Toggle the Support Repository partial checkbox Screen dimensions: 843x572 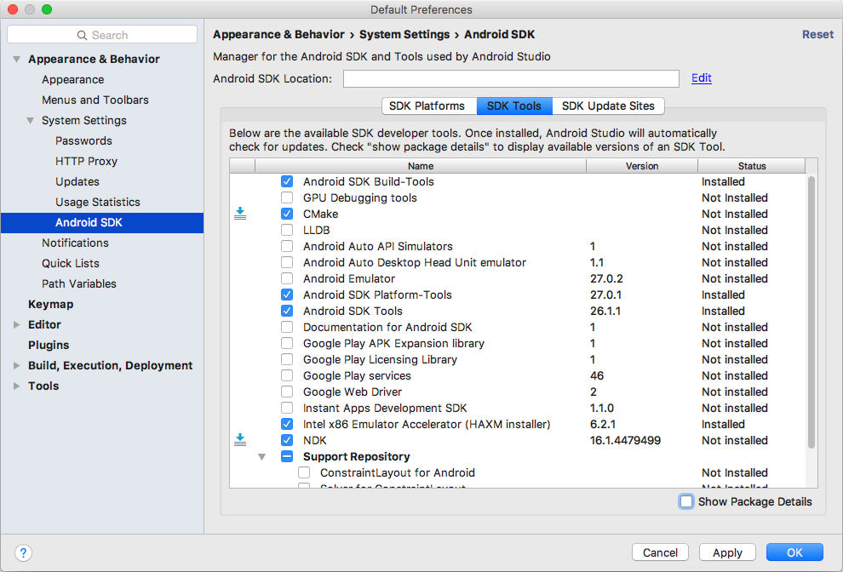pyautogui.click(x=287, y=456)
